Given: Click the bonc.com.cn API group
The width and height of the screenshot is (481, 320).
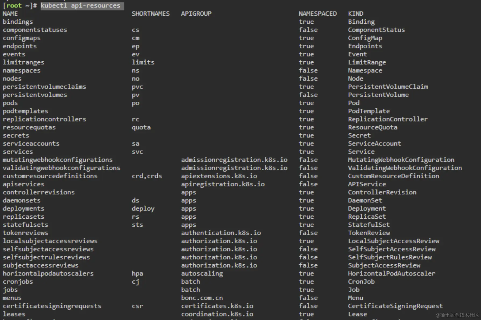Looking at the screenshot, I should 202,298.
